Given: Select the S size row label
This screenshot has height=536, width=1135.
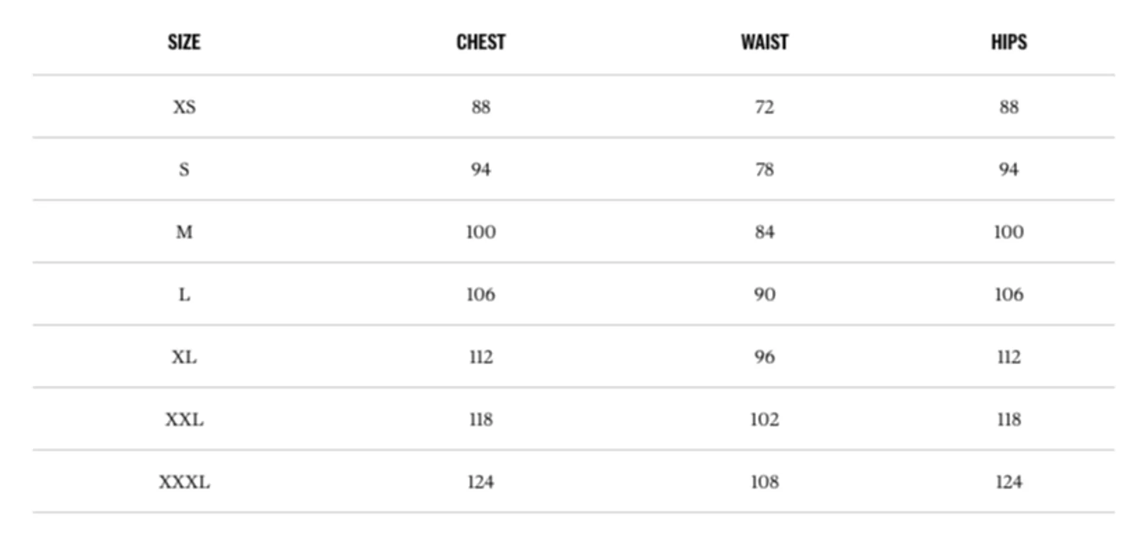Looking at the screenshot, I should (184, 170).
